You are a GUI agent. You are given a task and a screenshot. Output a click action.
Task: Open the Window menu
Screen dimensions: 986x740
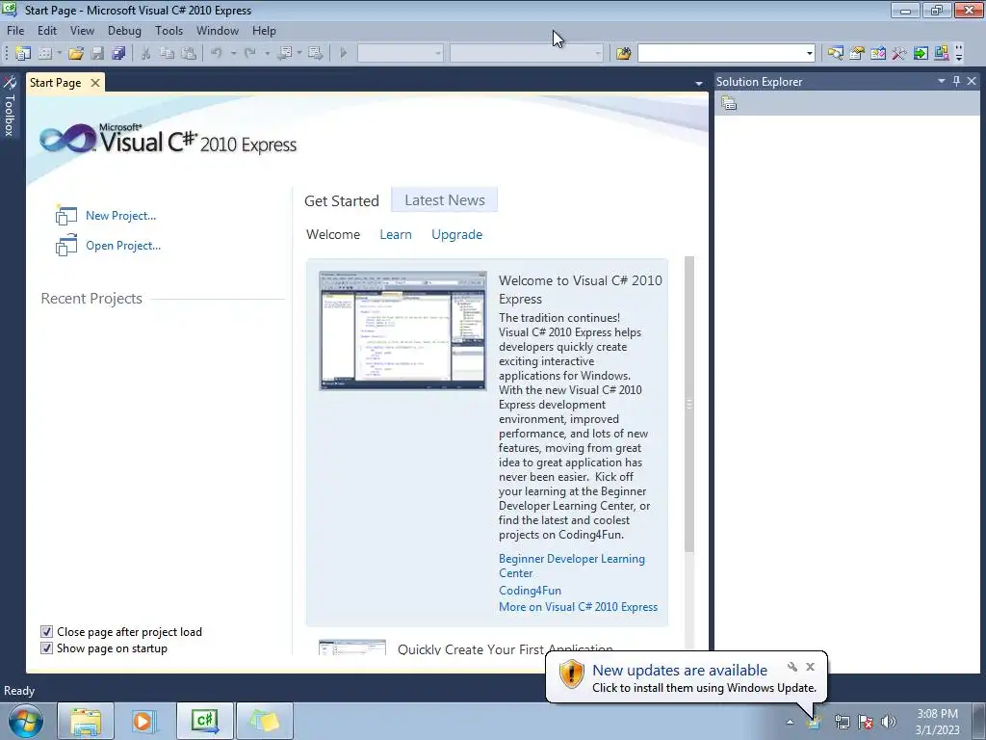click(x=218, y=30)
